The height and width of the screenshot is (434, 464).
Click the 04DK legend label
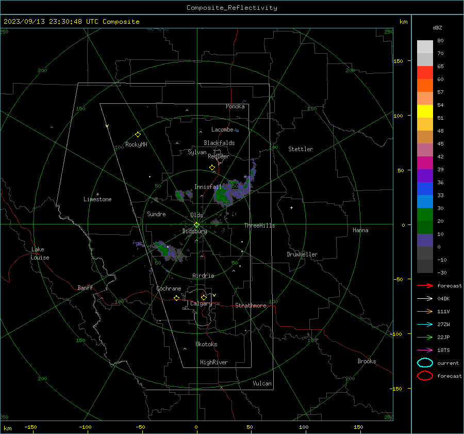[x=443, y=299]
